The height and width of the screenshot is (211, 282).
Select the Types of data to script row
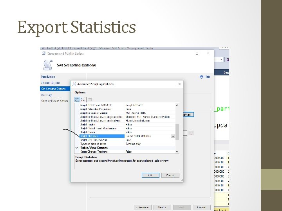coord(127,144)
